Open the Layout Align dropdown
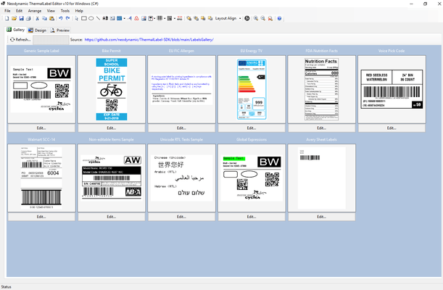Viewport: 443px width, 290px height. (228, 19)
